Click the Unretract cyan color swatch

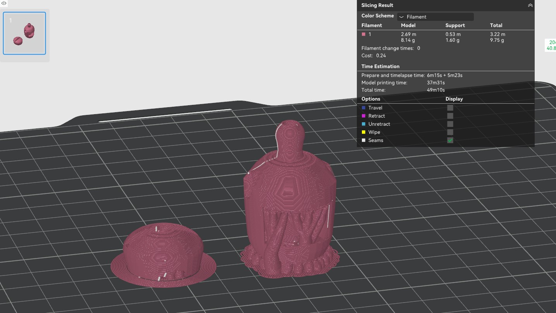point(363,124)
